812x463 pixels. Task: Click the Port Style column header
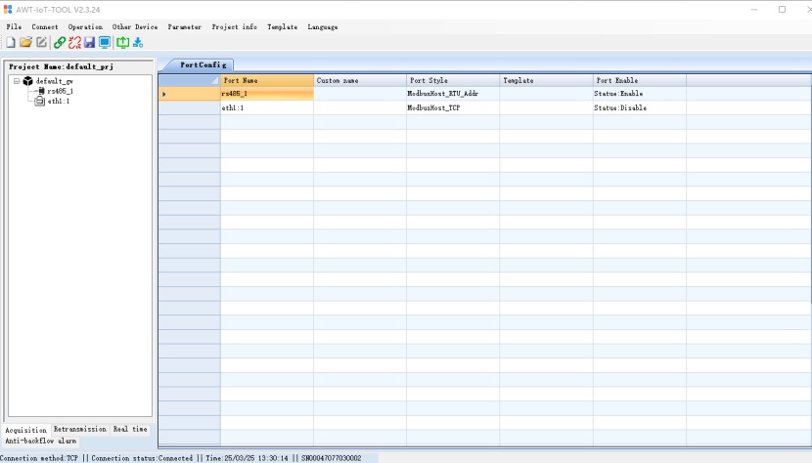tap(453, 80)
